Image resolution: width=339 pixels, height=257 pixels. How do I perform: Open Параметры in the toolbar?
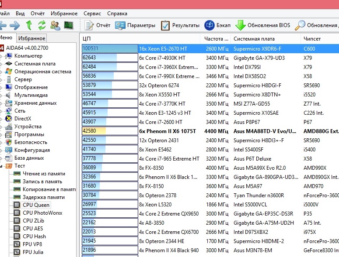click(135, 25)
